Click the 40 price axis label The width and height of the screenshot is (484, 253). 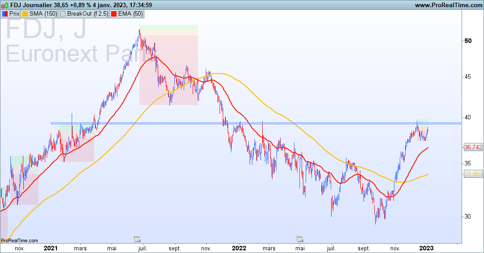(468, 117)
